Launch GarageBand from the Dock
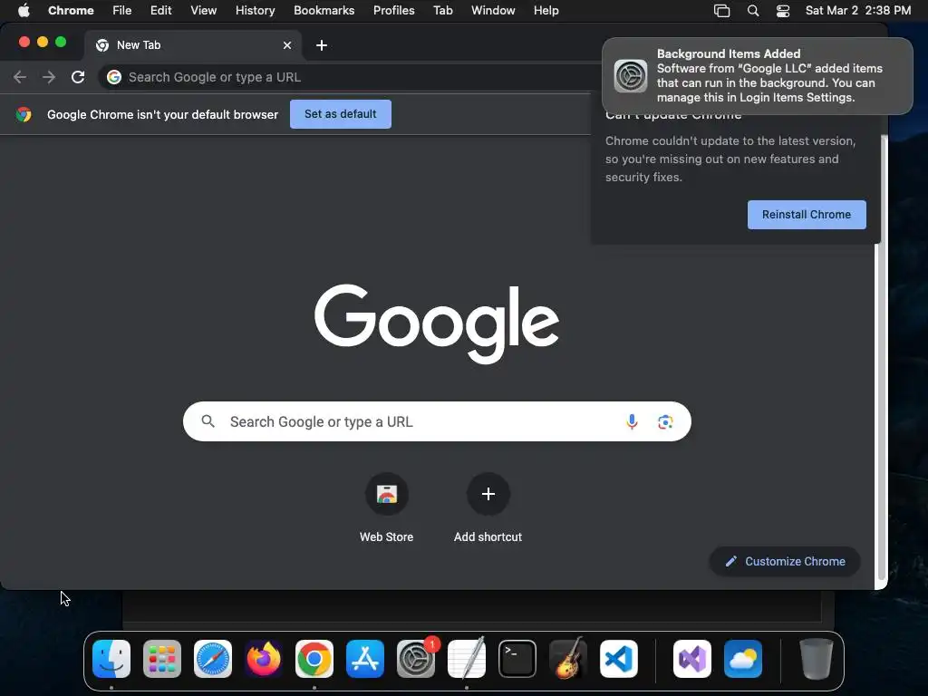The image size is (928, 696). (x=568, y=659)
